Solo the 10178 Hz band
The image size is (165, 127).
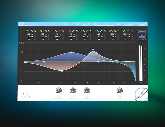point(132,31)
